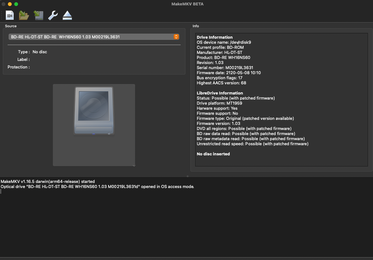Screen dimensions: 373x260
Task: Click the MakeMKV BETA title bar text
Action: point(187,4)
